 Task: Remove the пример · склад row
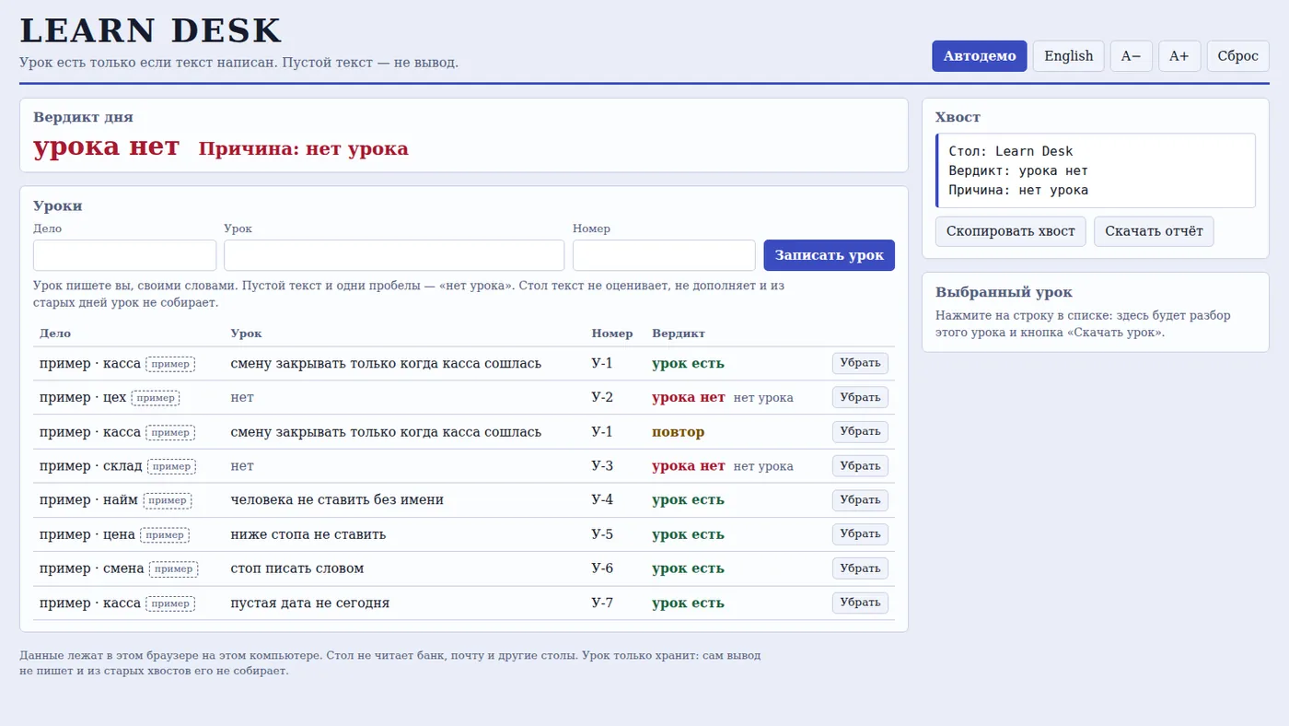click(860, 466)
